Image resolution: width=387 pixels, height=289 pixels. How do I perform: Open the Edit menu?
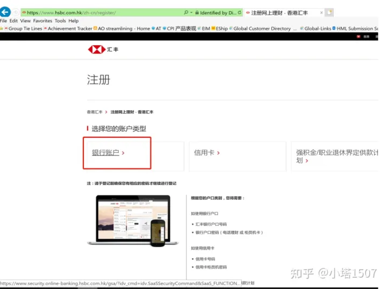(13, 21)
